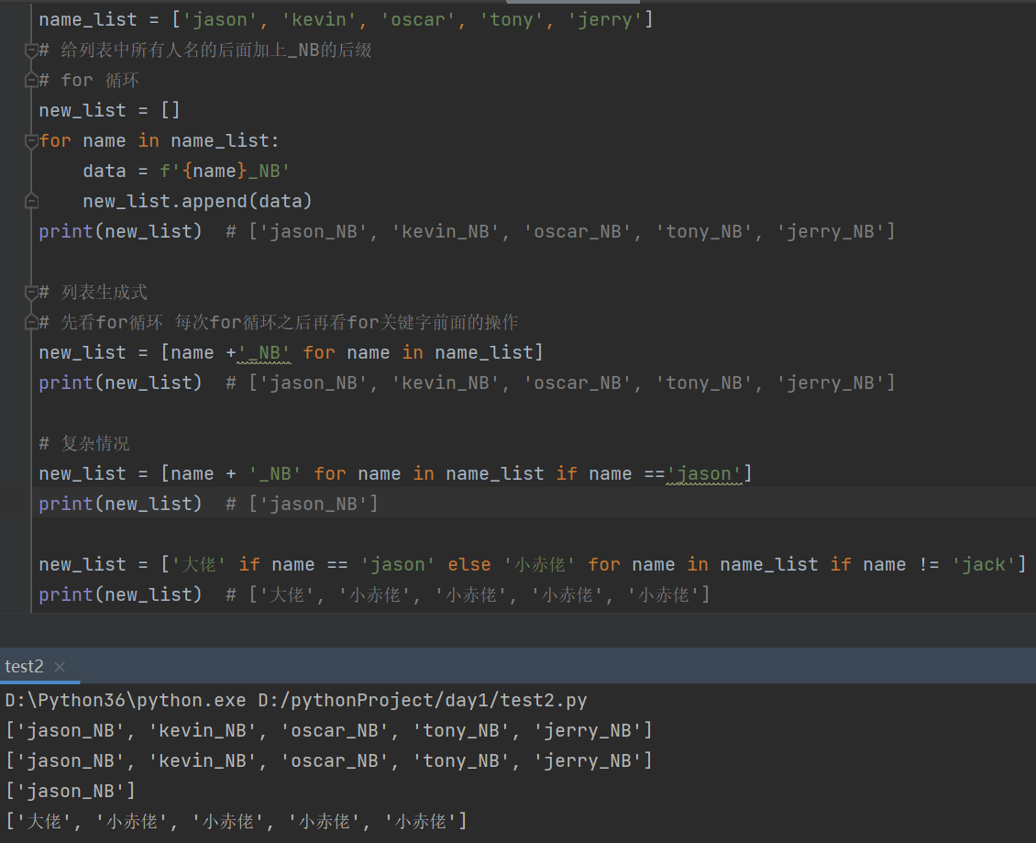Collapse the for-loop block at 'for name in name_list:'
The image size is (1036, 843).
(x=31, y=141)
